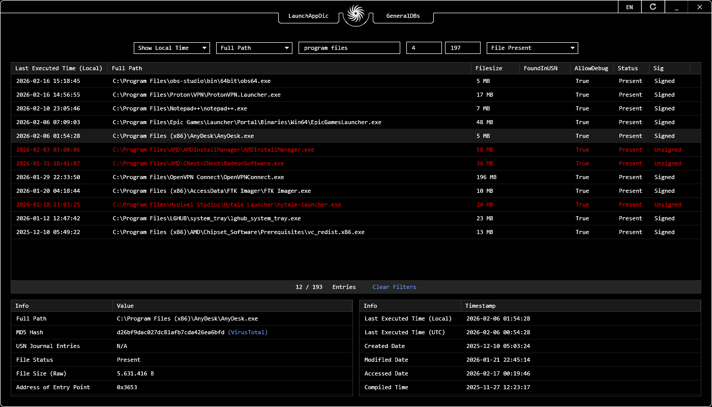
Task: Select the LaunchAppDic tab
Action: click(308, 16)
